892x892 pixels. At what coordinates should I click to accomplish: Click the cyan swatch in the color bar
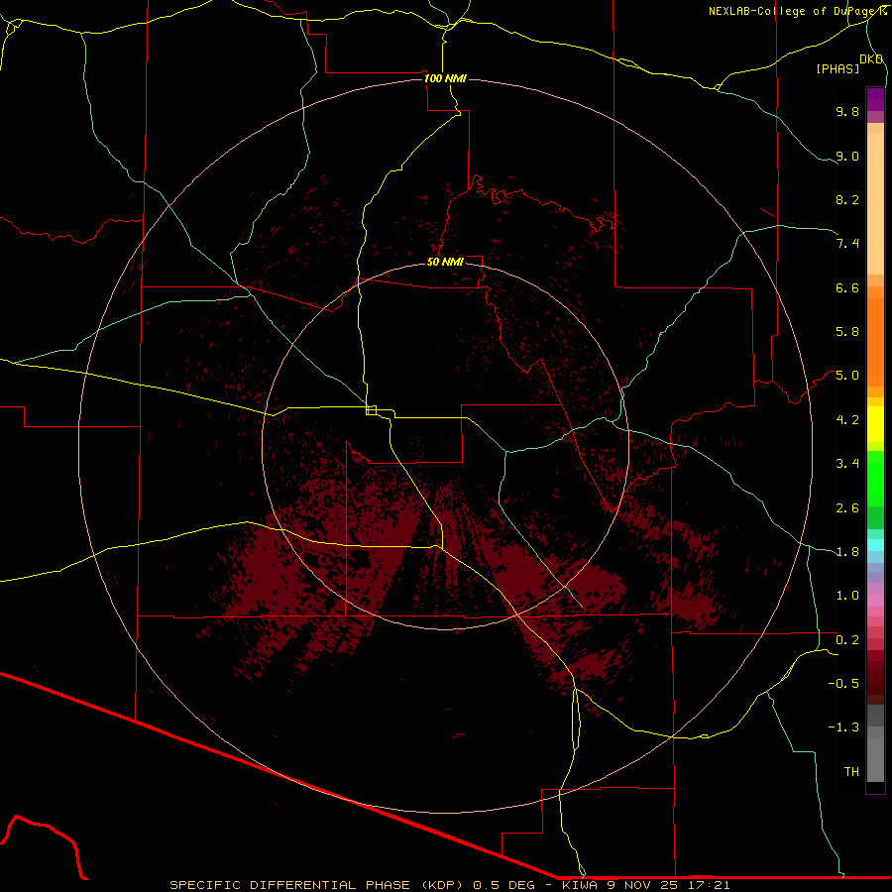875,545
